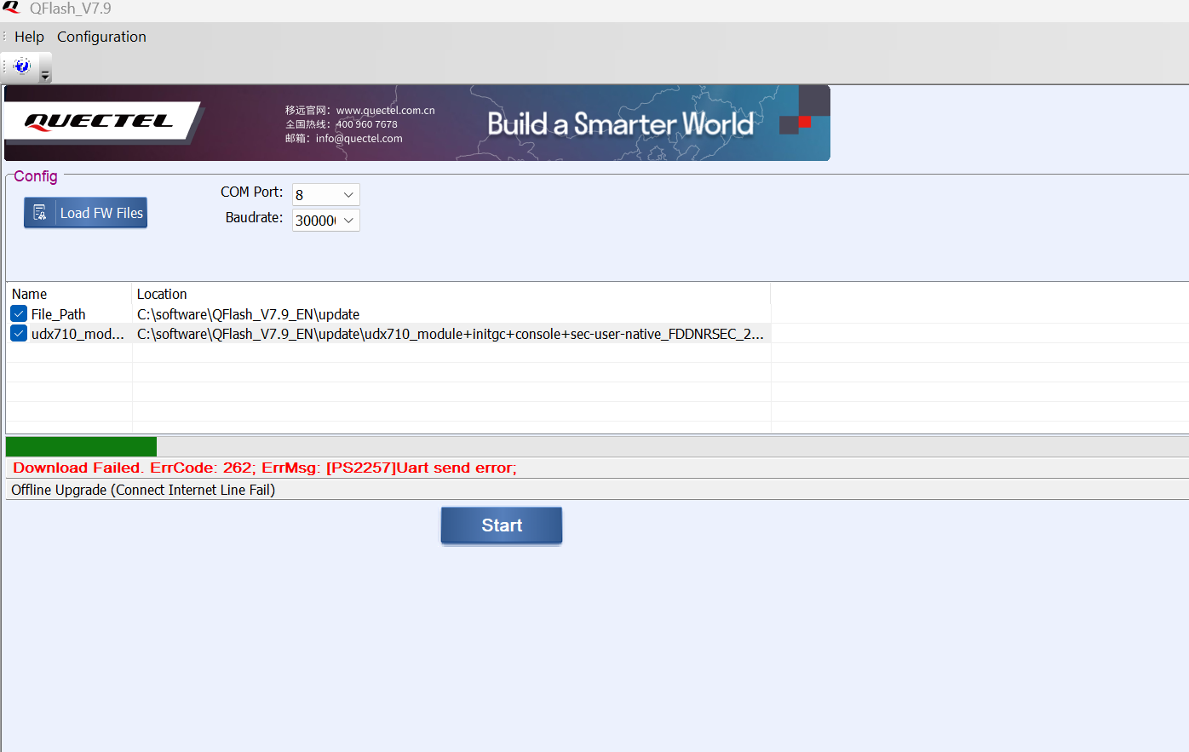1189x752 pixels.
Task: Uncheck the File_Path checkbox
Action: (x=19, y=314)
